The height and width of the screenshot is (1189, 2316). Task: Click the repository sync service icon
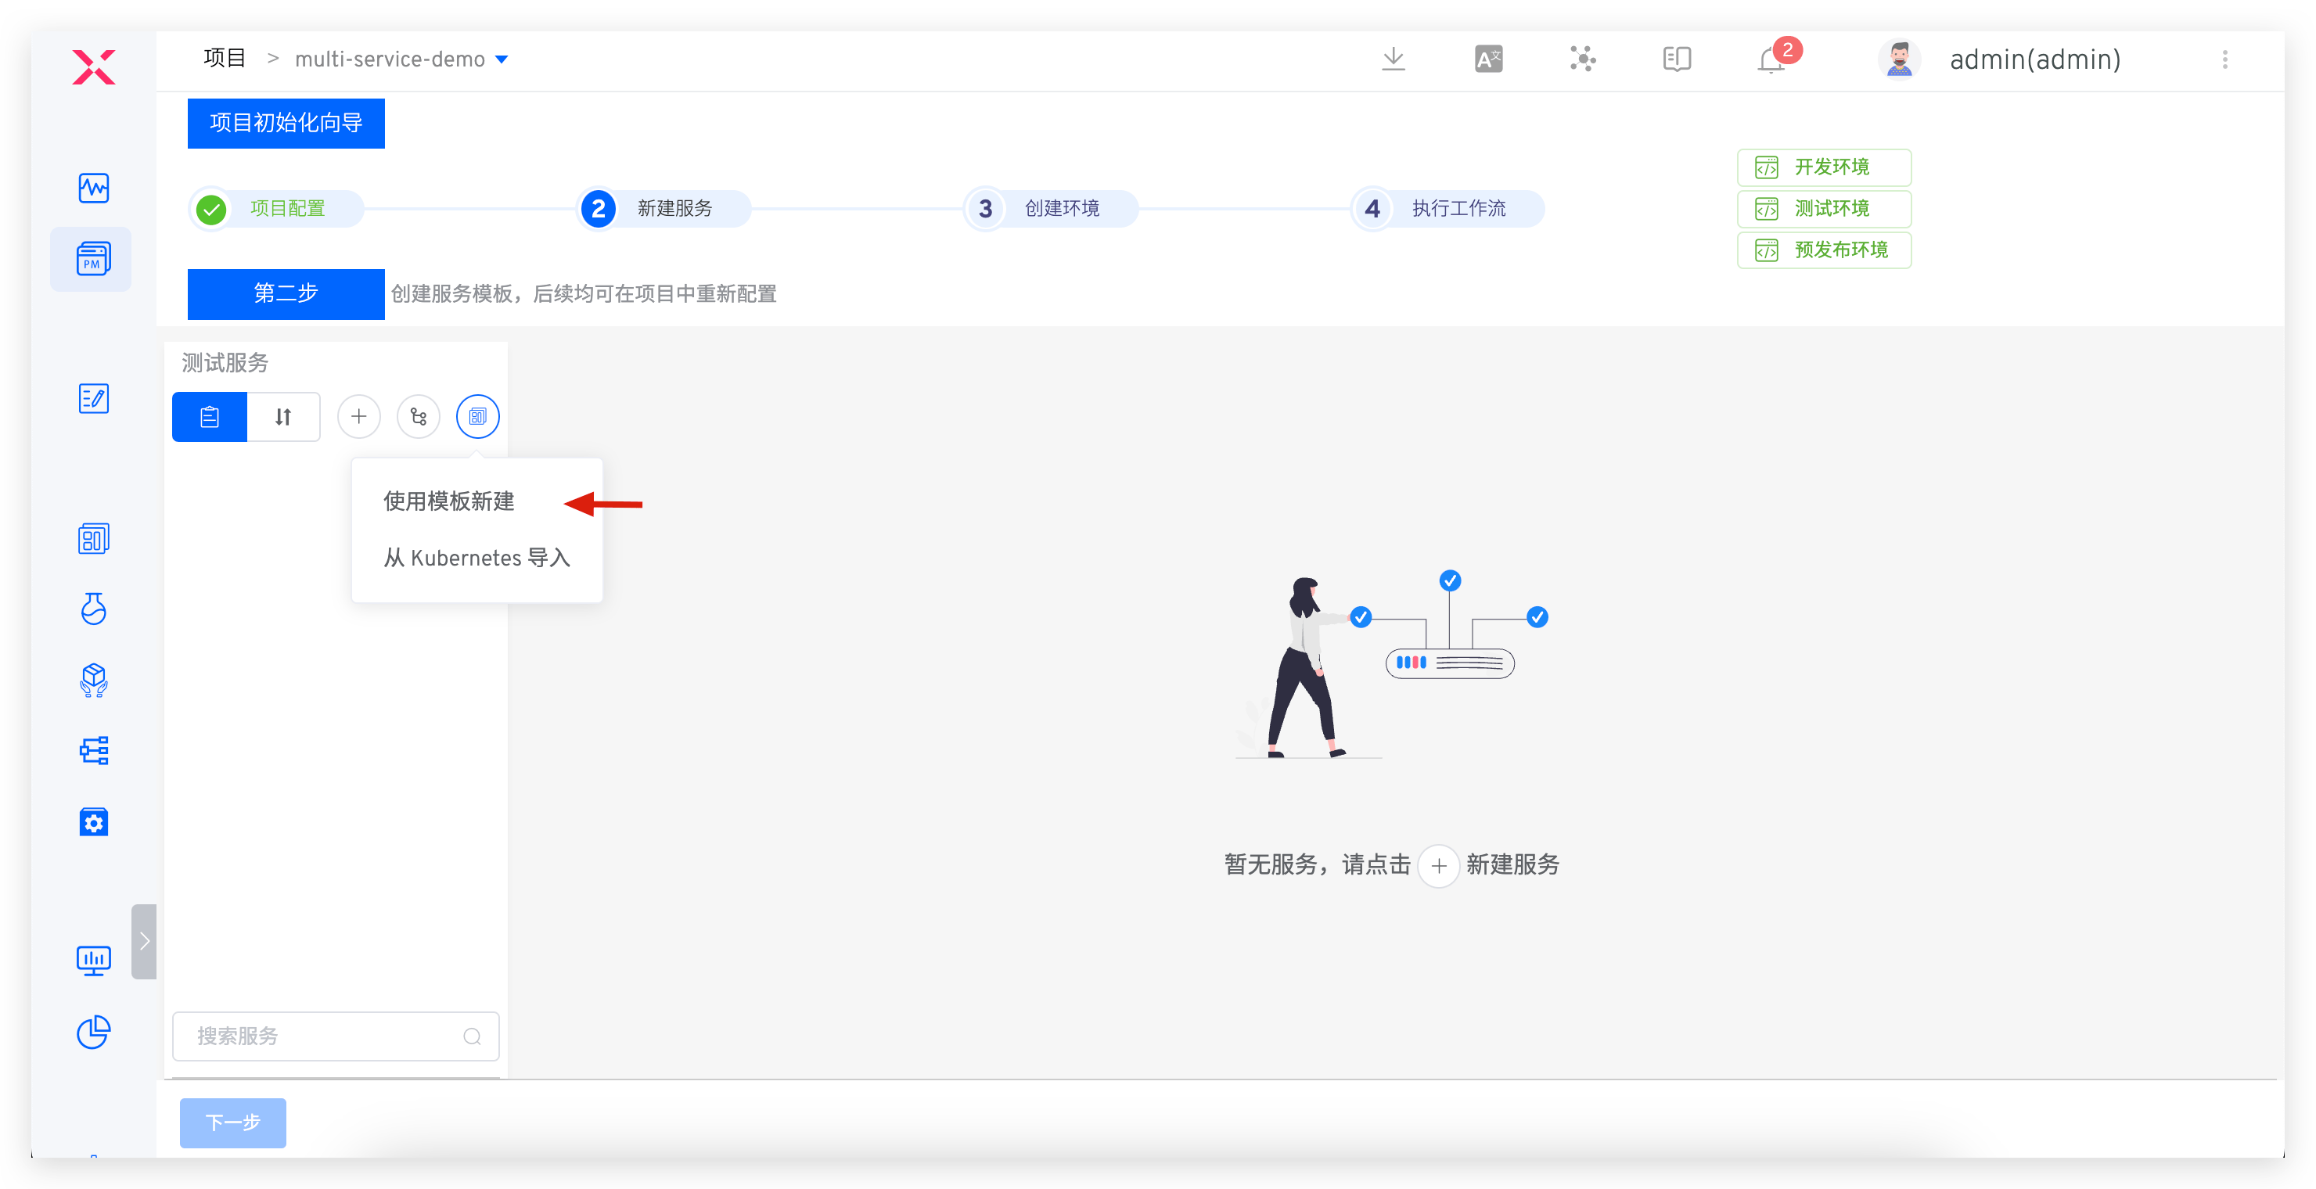(418, 416)
